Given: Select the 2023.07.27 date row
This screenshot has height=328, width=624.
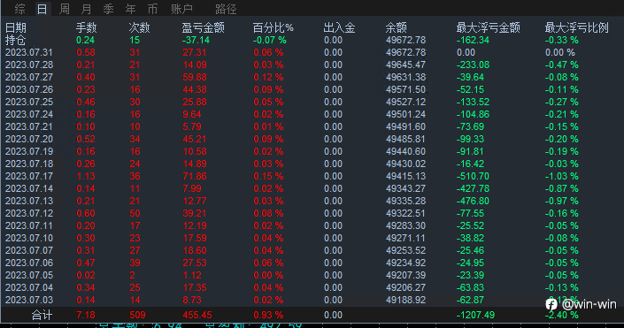Looking at the screenshot, I should [28, 77].
